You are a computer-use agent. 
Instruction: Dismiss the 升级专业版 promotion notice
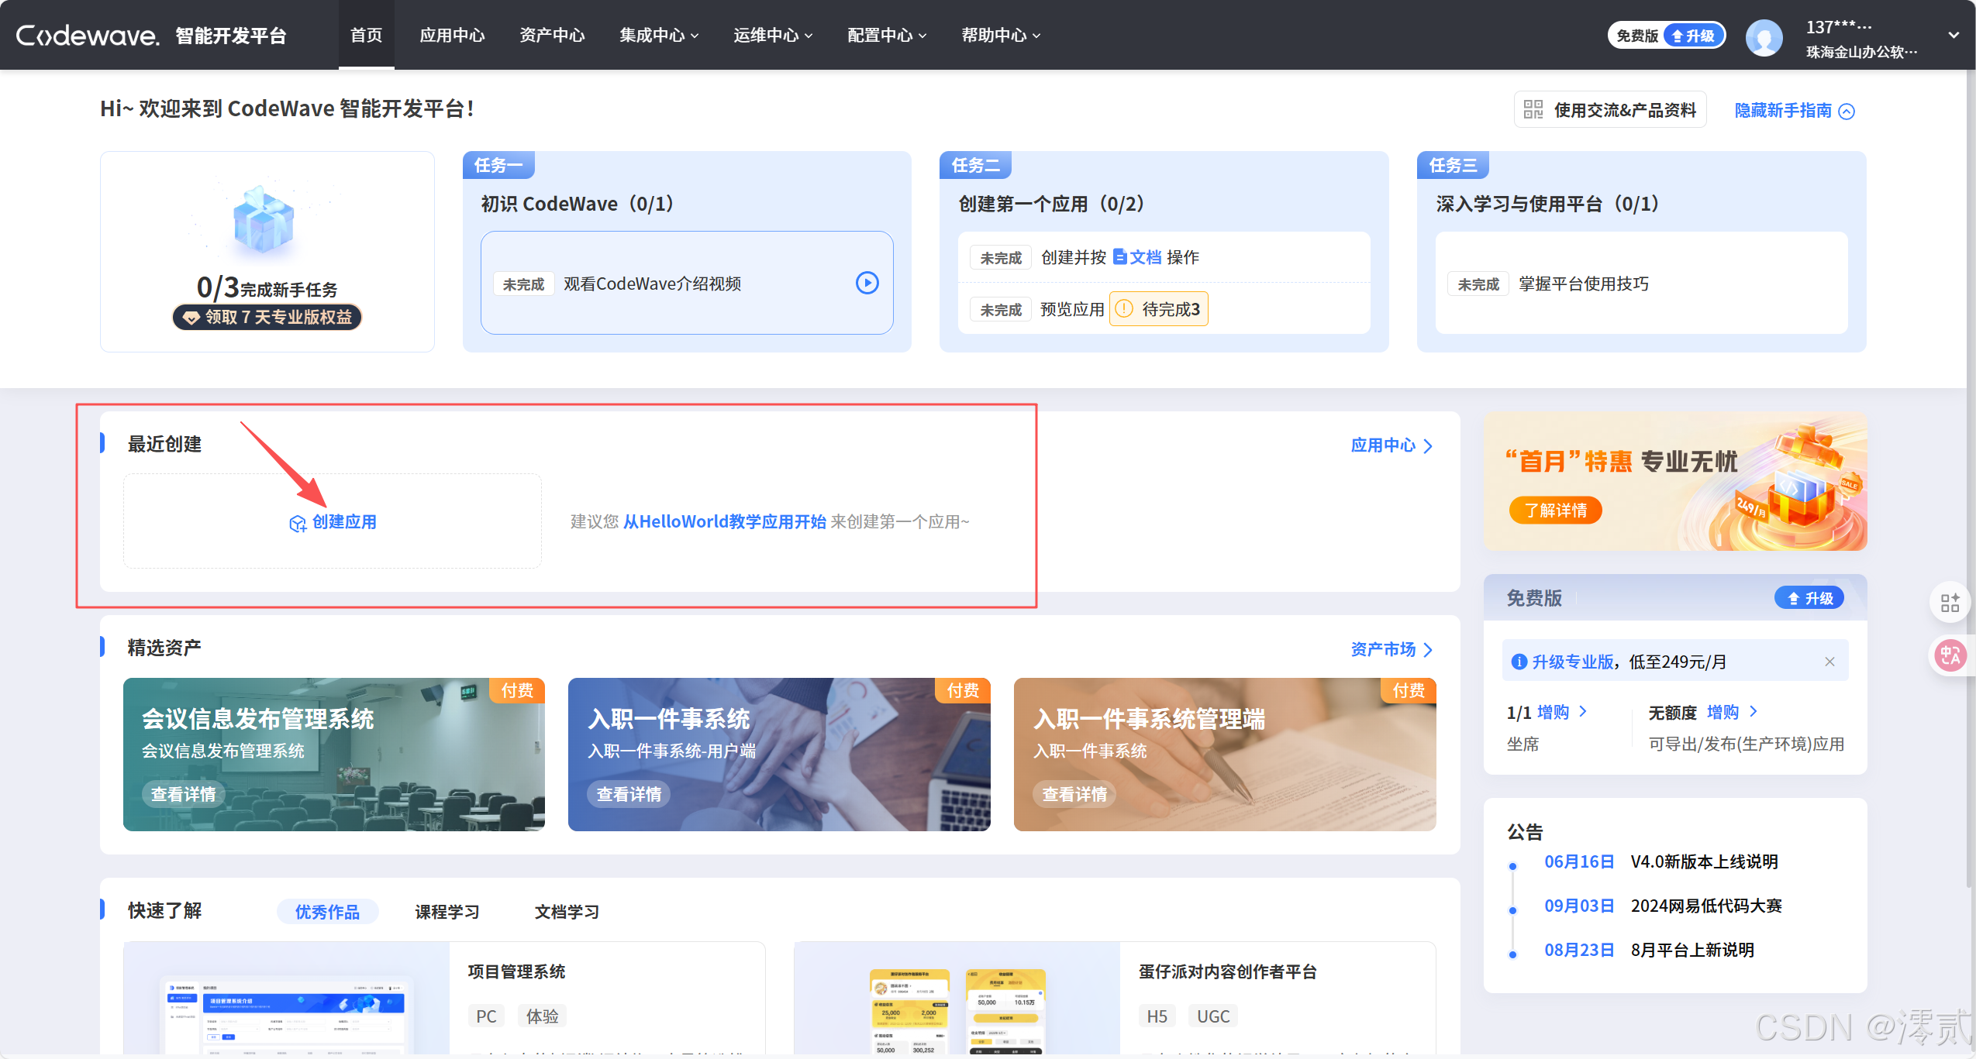(1829, 661)
